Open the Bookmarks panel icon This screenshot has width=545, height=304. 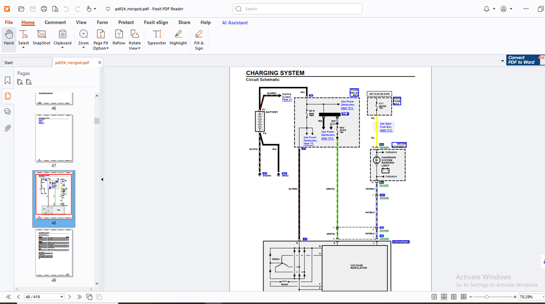7,80
